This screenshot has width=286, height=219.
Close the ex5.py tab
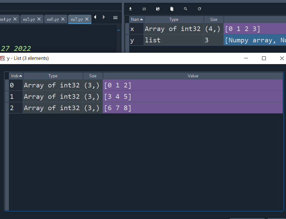coord(39,19)
